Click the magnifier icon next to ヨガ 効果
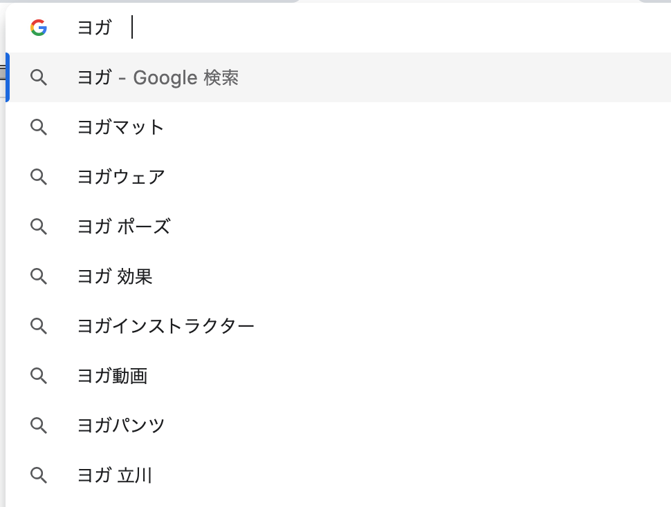This screenshot has height=507, width=671. (39, 276)
